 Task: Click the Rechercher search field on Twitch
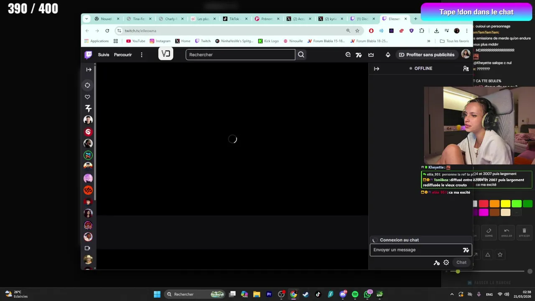(x=240, y=55)
